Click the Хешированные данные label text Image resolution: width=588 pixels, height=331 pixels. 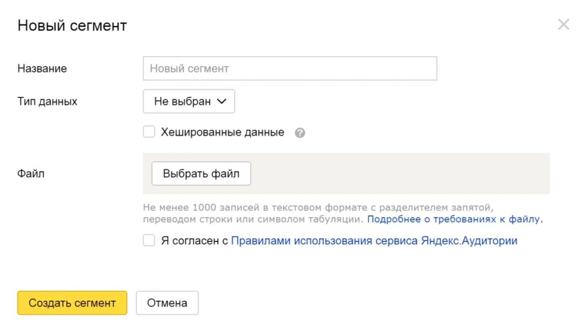click(222, 133)
